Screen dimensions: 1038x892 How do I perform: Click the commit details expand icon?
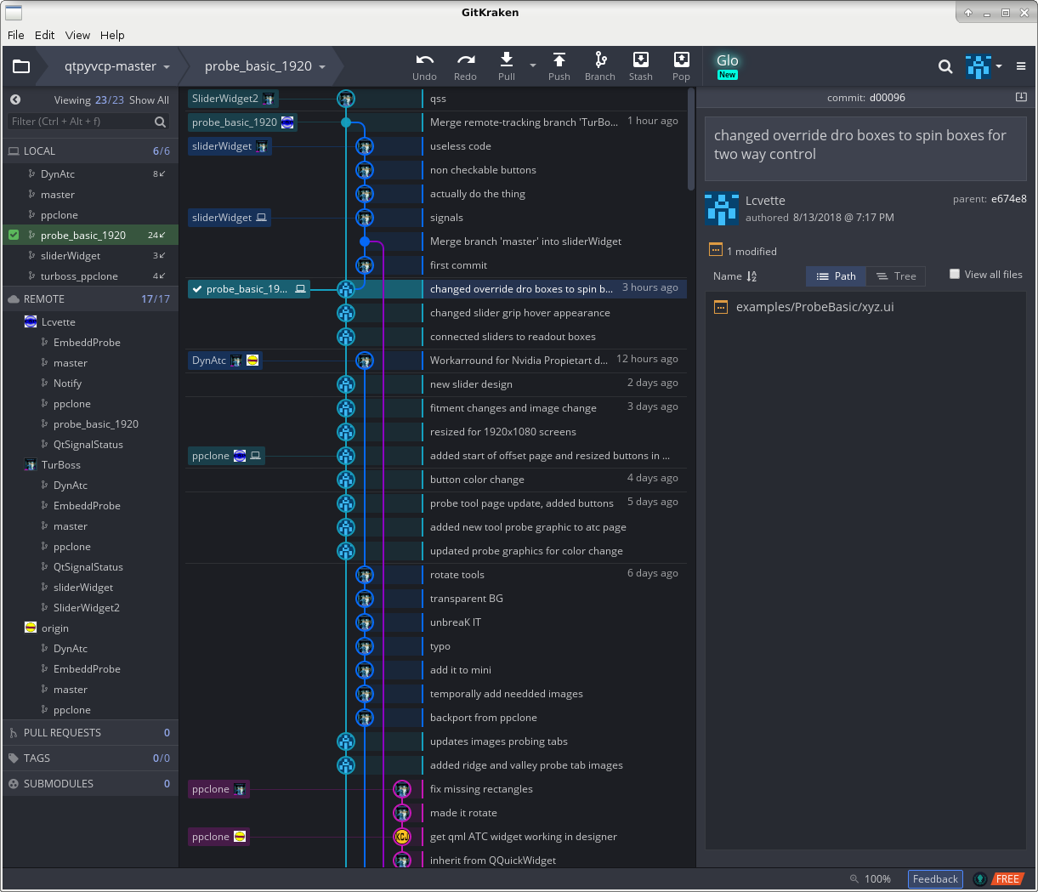tap(1021, 97)
